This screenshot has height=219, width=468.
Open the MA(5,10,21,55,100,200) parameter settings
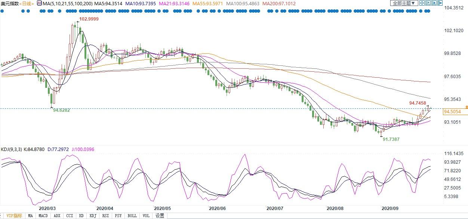click(x=67, y=3)
